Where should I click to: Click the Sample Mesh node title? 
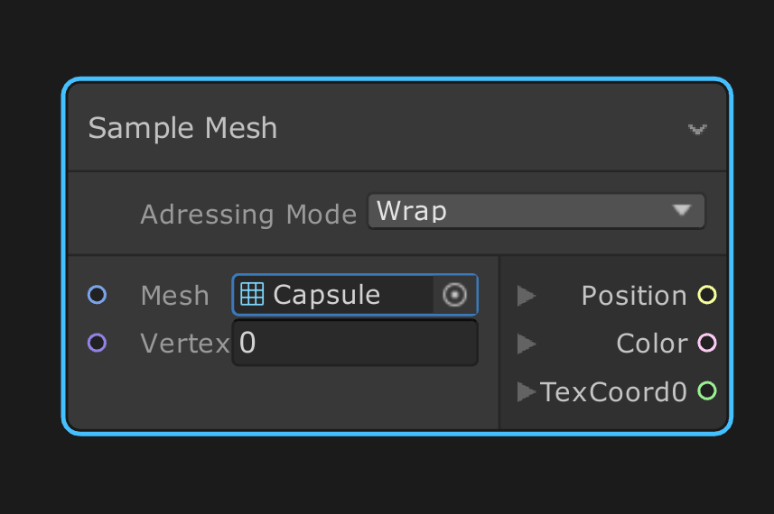182,128
